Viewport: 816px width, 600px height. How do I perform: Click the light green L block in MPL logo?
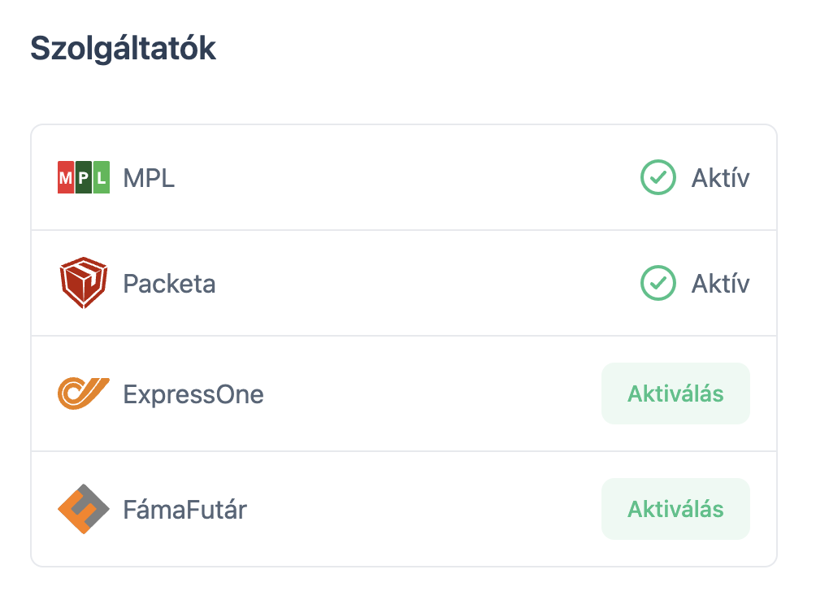(x=102, y=178)
